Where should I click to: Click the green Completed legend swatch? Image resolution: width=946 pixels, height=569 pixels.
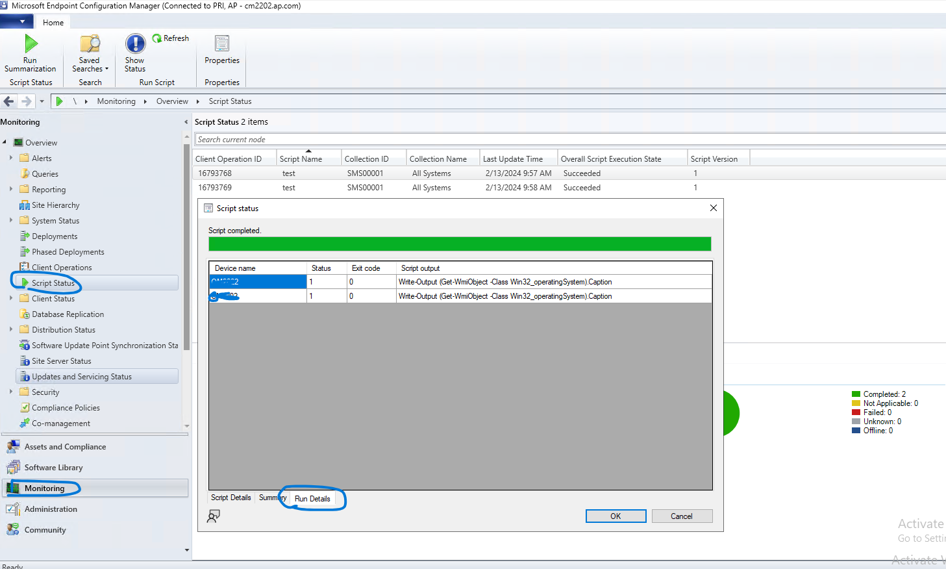[856, 394]
